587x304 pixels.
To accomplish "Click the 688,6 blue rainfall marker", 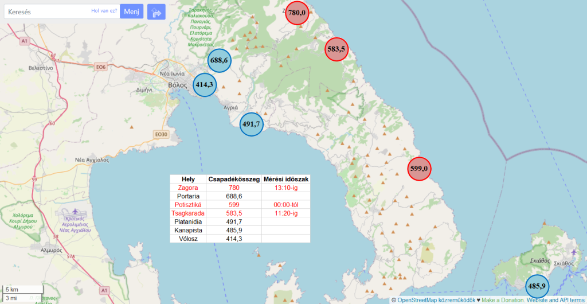I will pos(219,60).
